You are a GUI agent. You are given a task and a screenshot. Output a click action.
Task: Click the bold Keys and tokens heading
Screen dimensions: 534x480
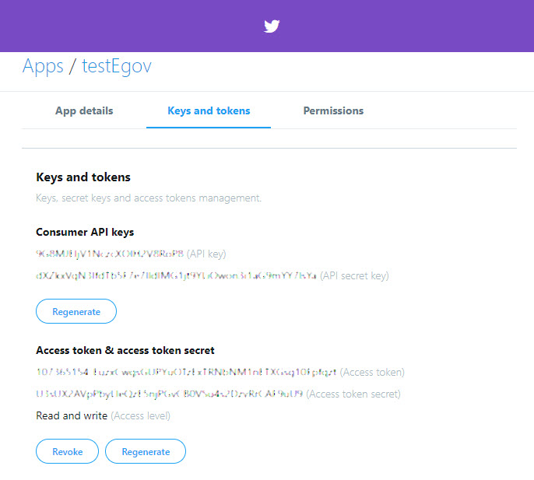[x=83, y=177]
